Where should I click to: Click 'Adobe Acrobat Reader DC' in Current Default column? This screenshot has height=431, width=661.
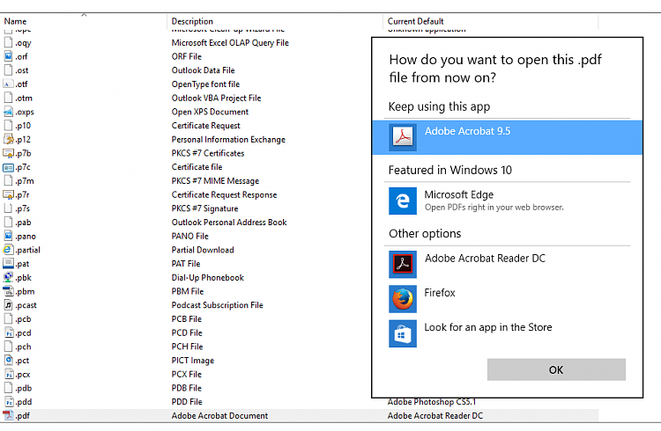pos(435,415)
